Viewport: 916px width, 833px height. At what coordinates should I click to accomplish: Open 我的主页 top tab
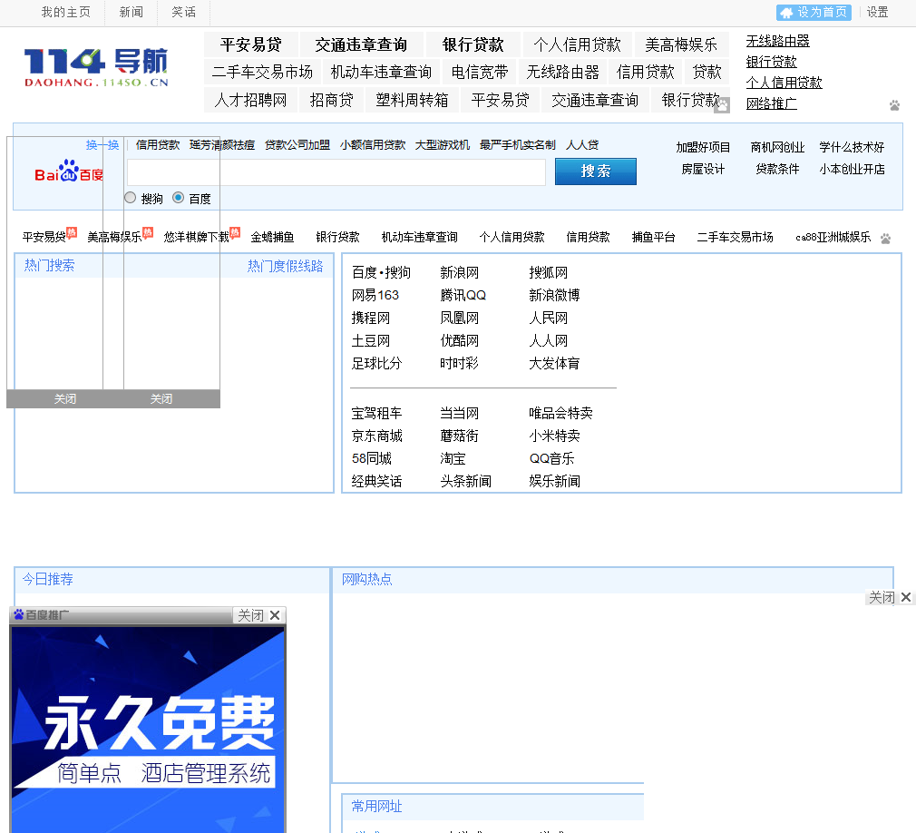[x=65, y=13]
